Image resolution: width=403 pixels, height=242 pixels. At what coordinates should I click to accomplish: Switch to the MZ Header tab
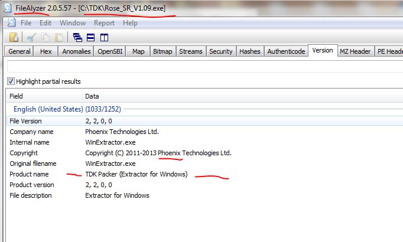[x=355, y=51]
